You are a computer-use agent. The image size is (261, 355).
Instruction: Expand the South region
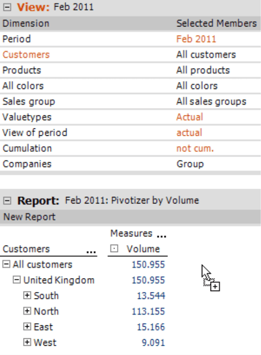click(x=27, y=296)
